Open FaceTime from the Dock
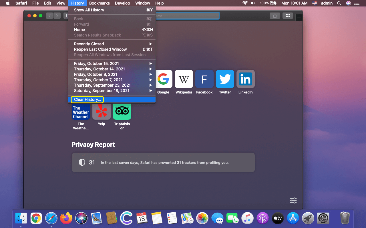The height and width of the screenshot is (228, 366). [233, 219]
